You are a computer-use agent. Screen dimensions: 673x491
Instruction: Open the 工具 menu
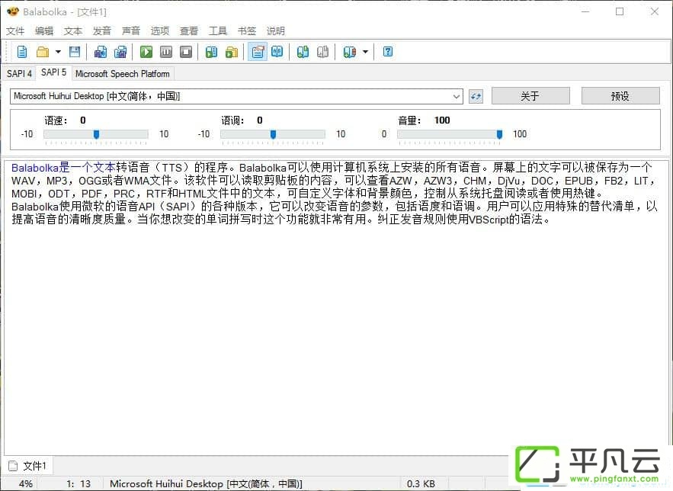[x=218, y=31]
